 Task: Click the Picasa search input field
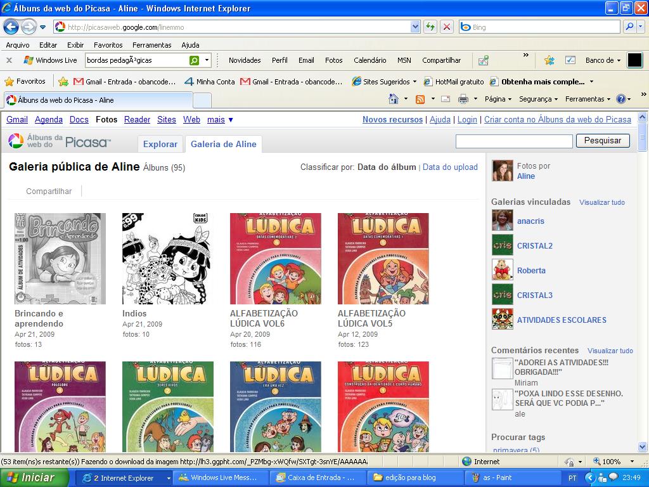[514, 141]
